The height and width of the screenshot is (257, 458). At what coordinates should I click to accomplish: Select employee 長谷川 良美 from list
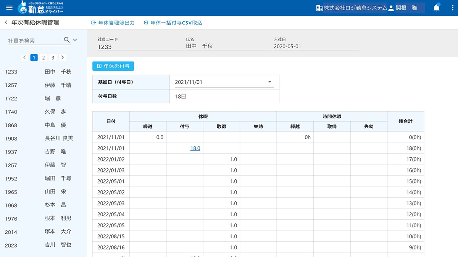[x=59, y=139]
